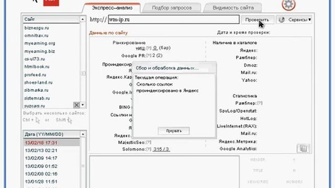Click the Yahoo catalog label
Image resolution: width=335 pixels, height=188 pixels.
click(x=249, y=80)
